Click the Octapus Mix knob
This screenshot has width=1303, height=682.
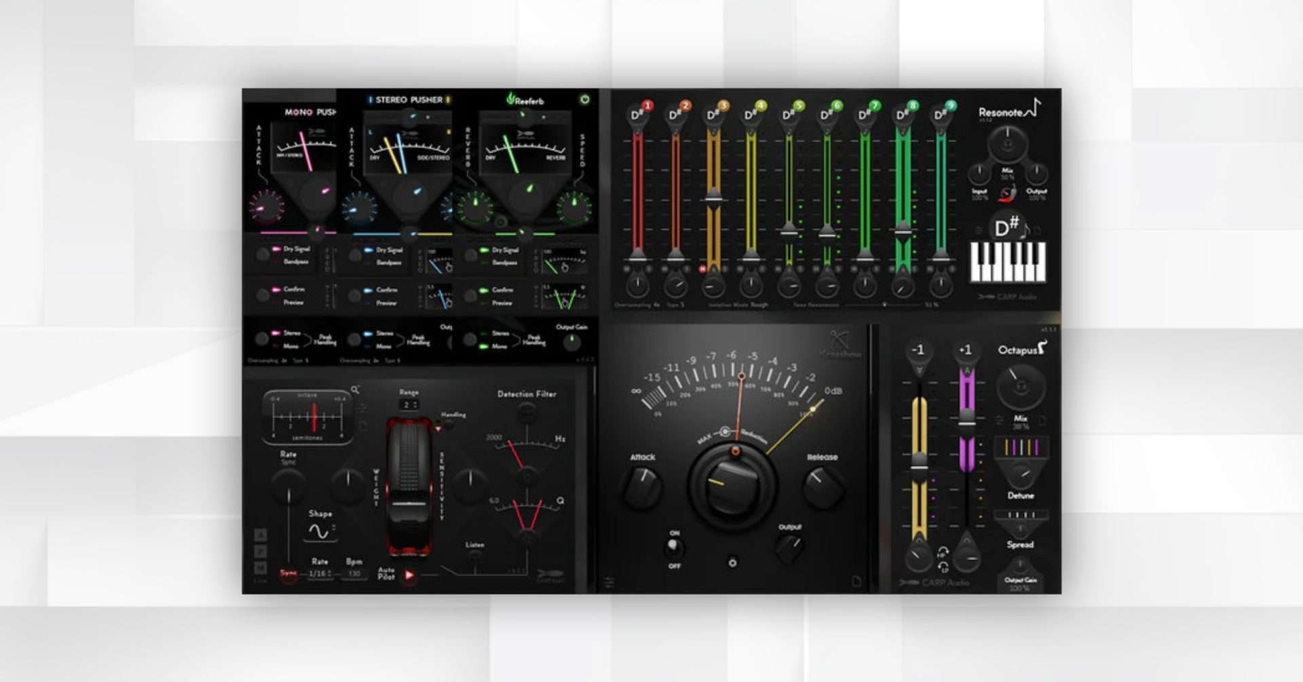tap(1020, 387)
